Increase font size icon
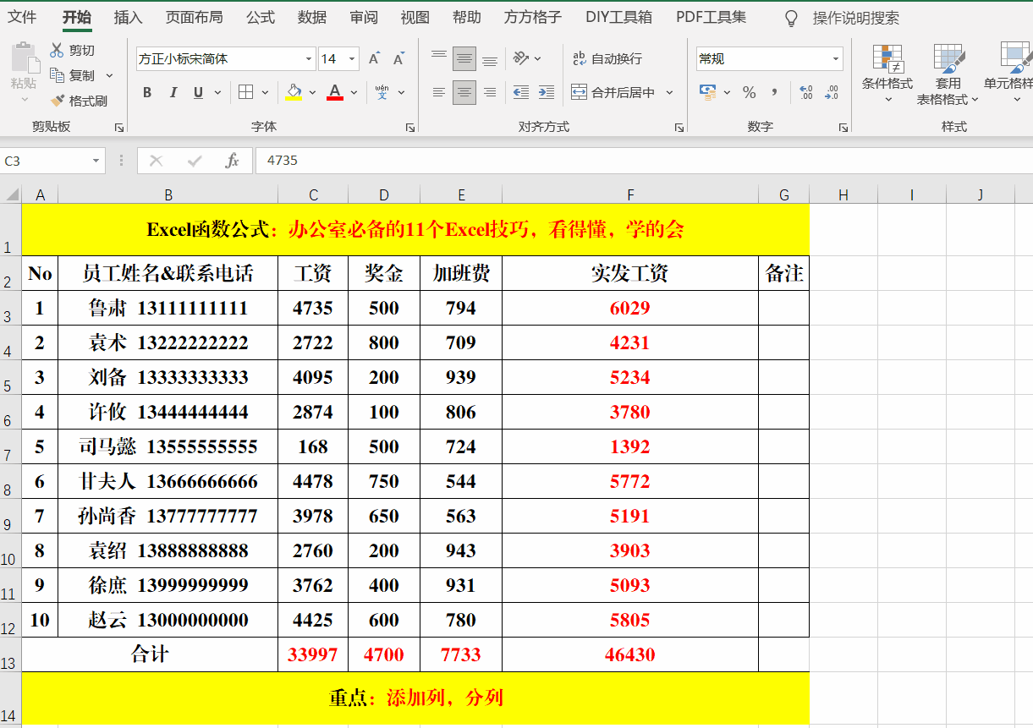The width and height of the screenshot is (1033, 728). [374, 58]
